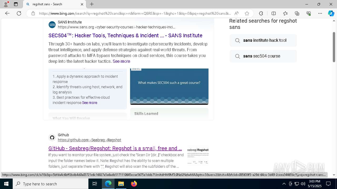Click the address bar URL

click(135, 13)
